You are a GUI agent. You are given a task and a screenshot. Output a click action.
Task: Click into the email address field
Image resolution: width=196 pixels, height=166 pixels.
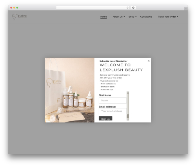pos(113,111)
